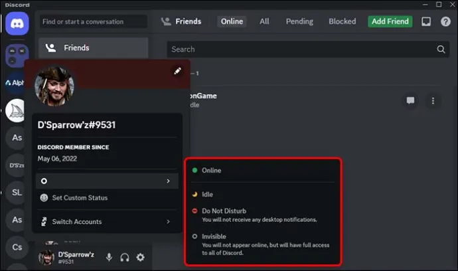Select Friends in the DM sidebar
Image resolution: width=458 pixels, height=271 pixels.
click(94, 48)
